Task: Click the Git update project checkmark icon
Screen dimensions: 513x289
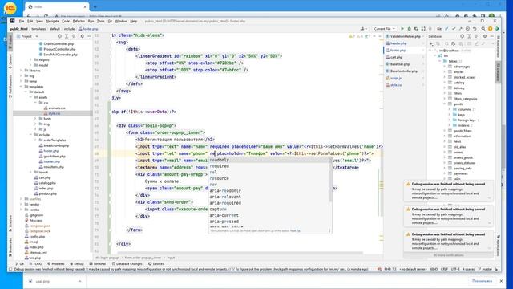Action: pyautogui.click(x=446, y=29)
